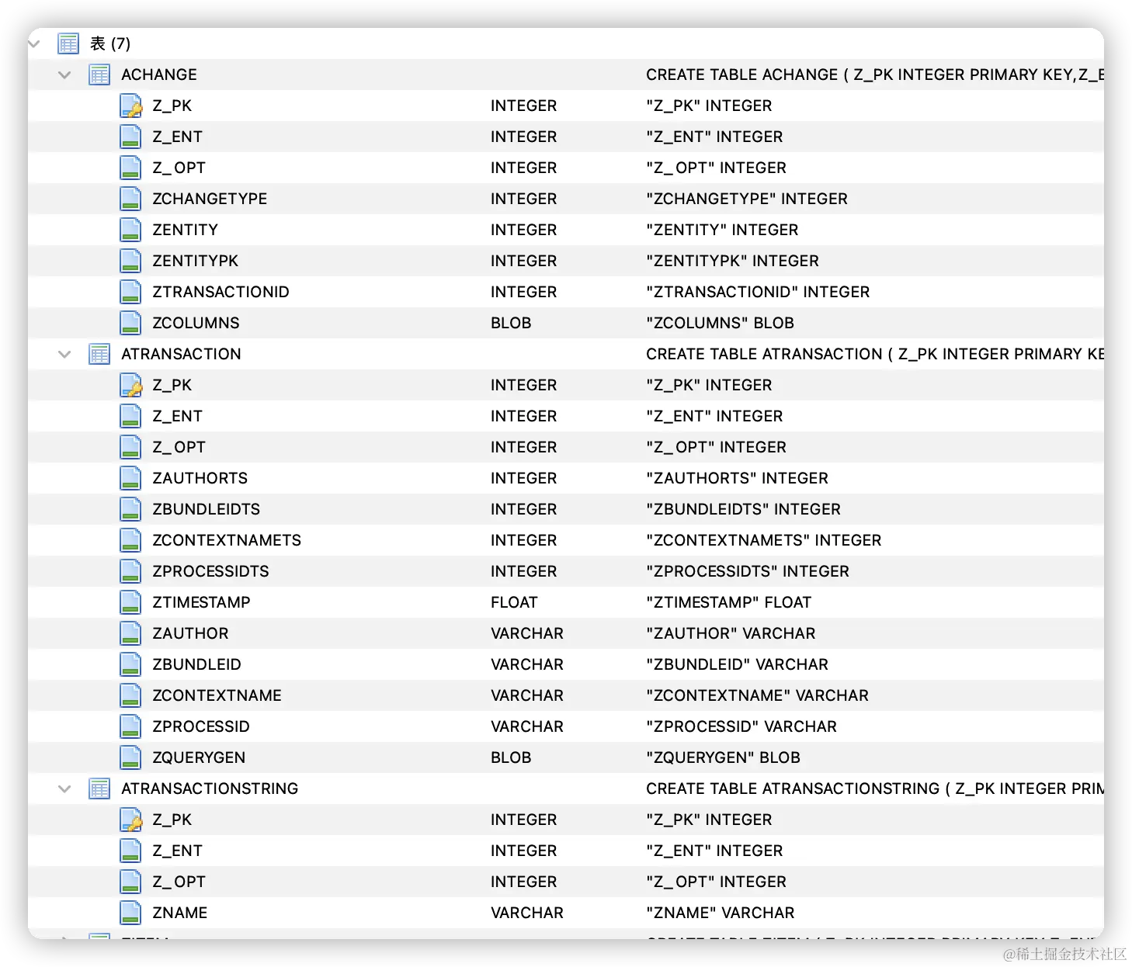Click the field icon next to ZCOLUMNS BLOB
The width and height of the screenshot is (1132, 967).
coord(130,322)
